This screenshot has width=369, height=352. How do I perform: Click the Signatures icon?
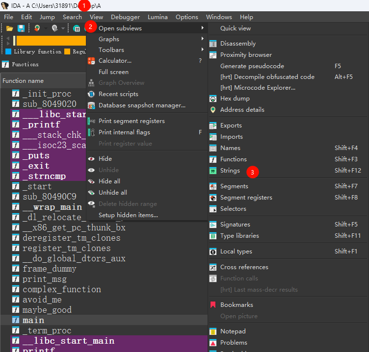(213, 225)
